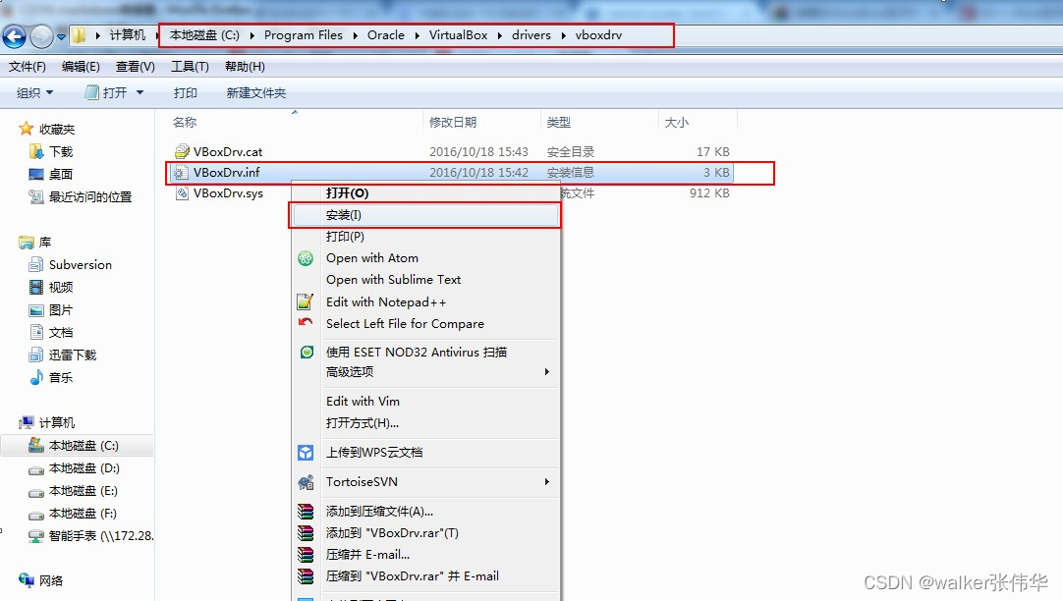
Task: Click the folder icon in address bar
Action: [79, 35]
